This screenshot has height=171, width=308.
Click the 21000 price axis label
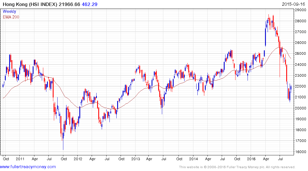300,97
